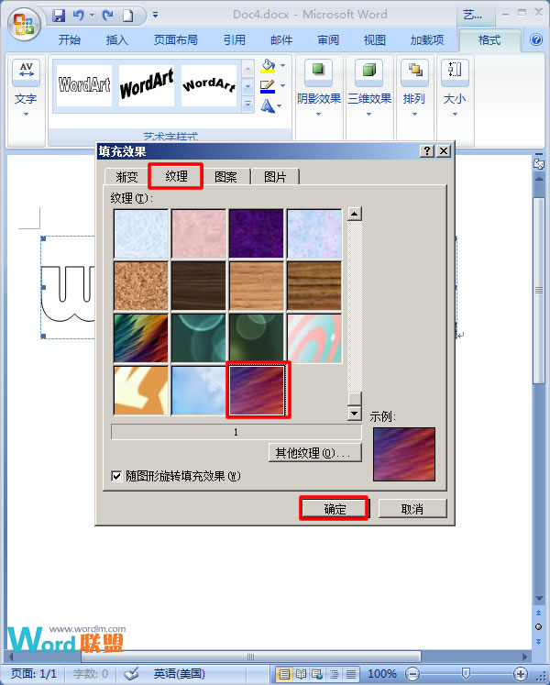Viewport: 550px width, 685px height.
Task: Save the document from quick access toolbar
Action: point(59,16)
